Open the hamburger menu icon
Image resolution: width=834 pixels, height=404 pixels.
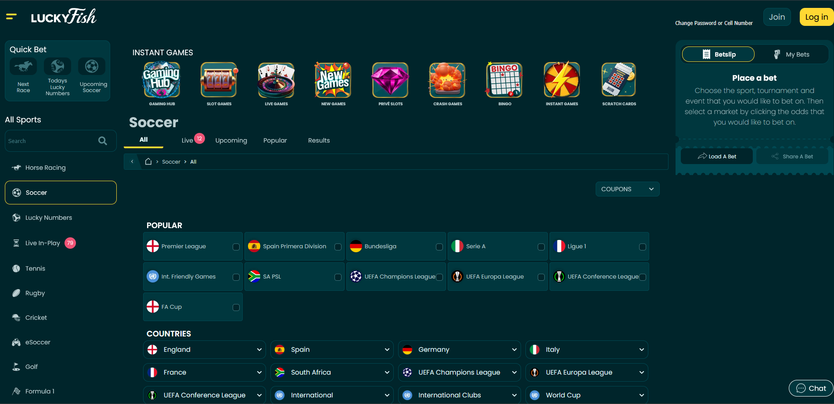tap(11, 17)
